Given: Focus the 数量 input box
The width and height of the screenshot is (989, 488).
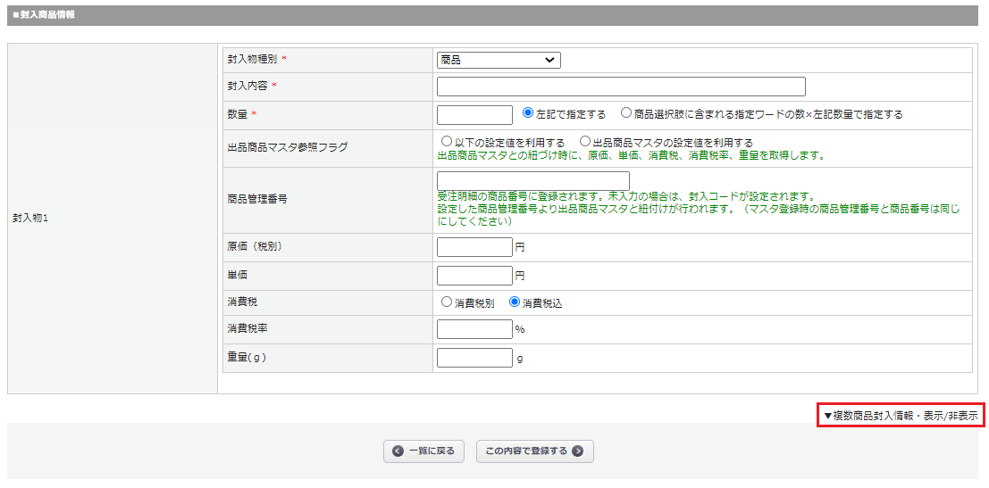Looking at the screenshot, I should (474, 115).
